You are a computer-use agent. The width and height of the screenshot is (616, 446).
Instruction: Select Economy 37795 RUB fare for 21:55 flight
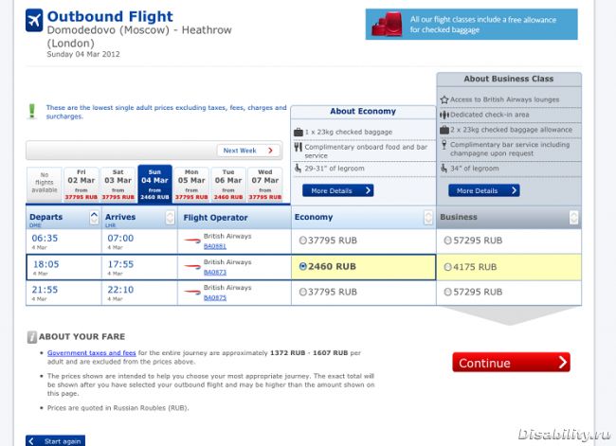pyautogui.click(x=302, y=293)
